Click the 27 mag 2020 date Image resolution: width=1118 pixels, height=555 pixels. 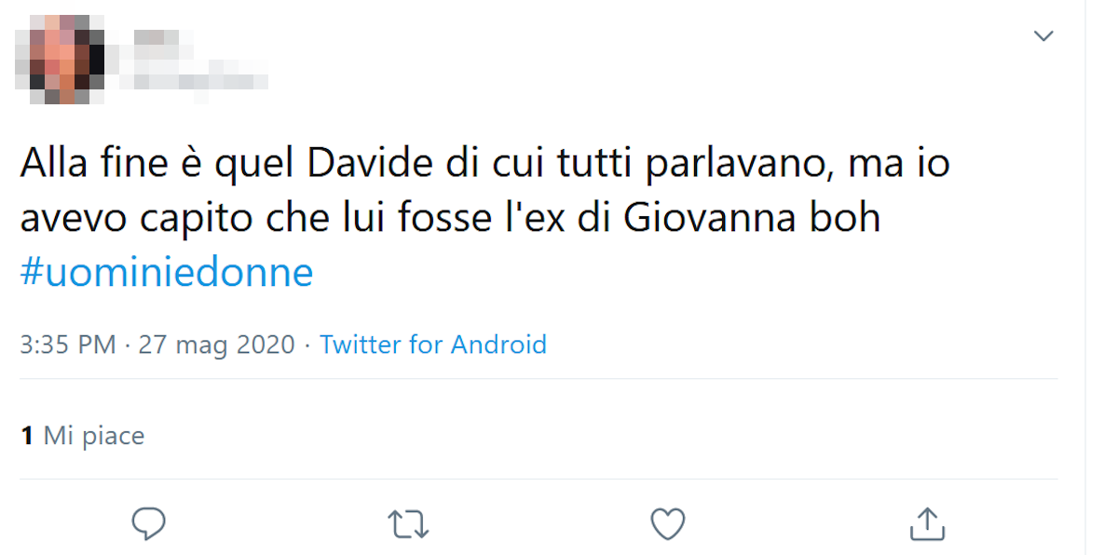point(216,345)
